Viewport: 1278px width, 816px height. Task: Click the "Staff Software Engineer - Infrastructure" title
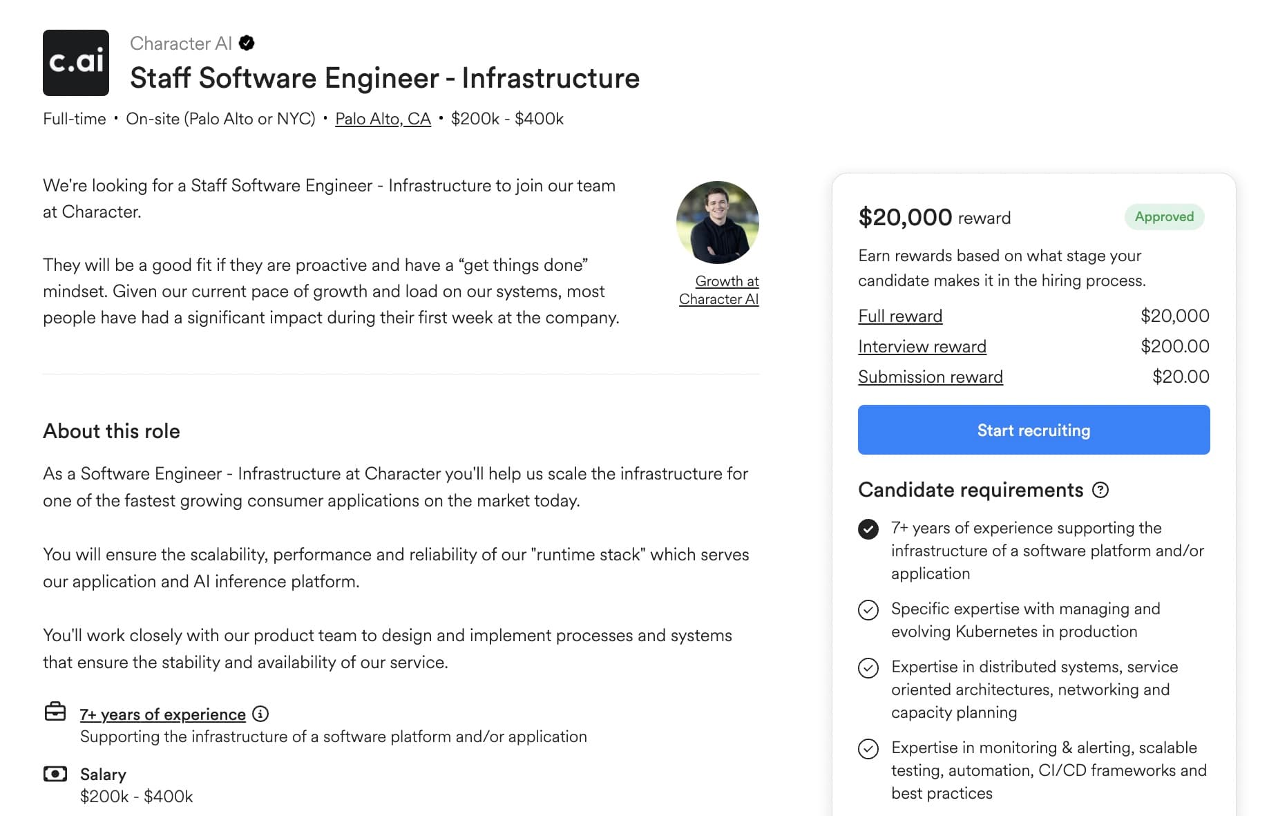pos(385,78)
